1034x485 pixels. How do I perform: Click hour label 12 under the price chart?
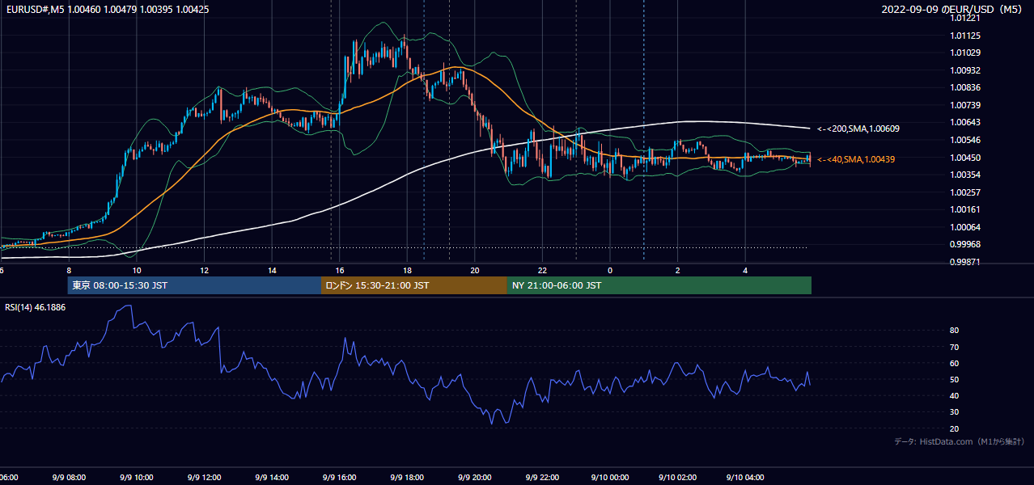(204, 271)
